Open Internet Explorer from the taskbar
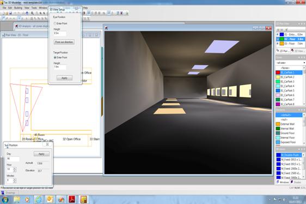 coord(39,199)
